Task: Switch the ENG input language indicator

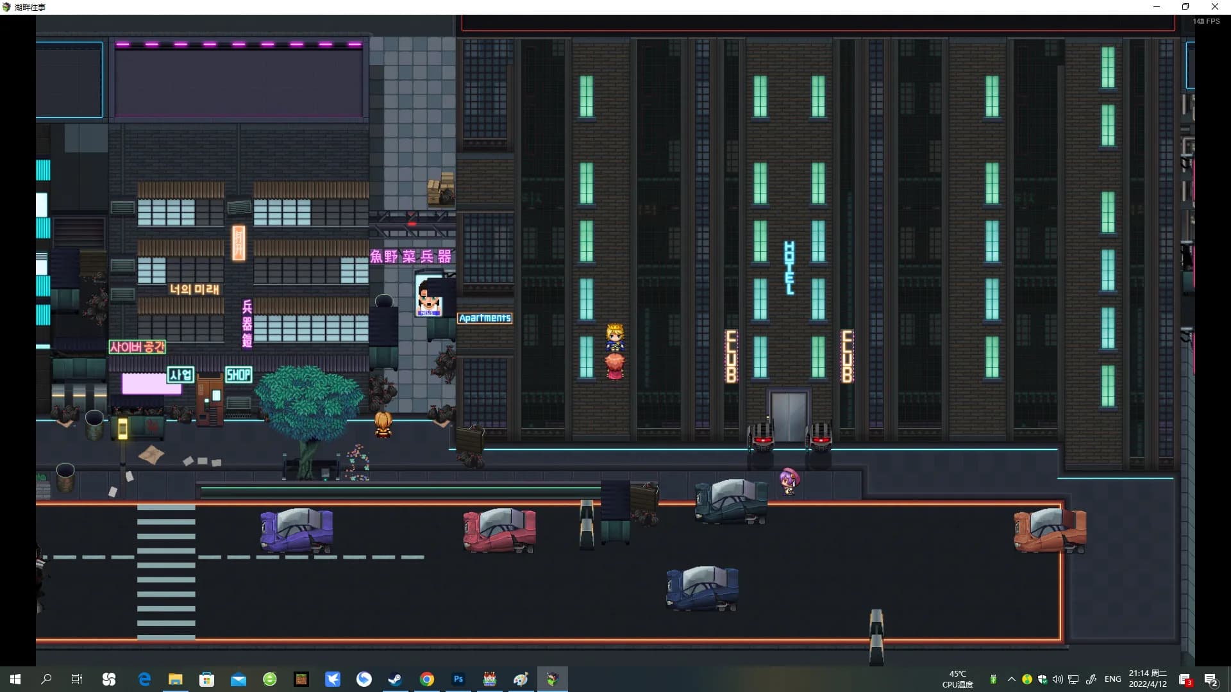Action: (x=1113, y=679)
